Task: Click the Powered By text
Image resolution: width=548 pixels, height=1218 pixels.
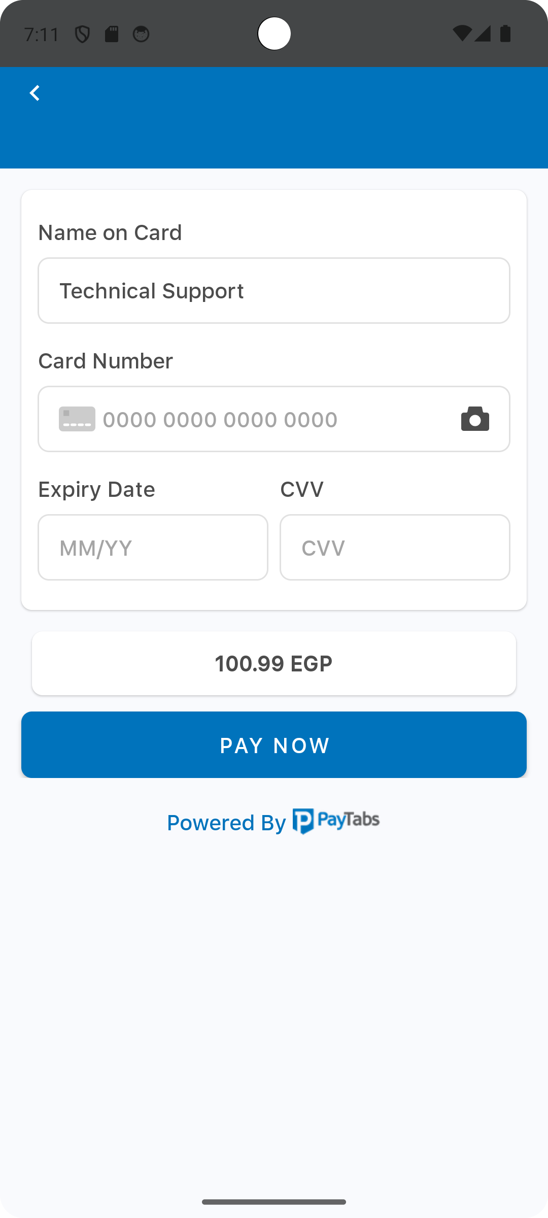Action: pos(226,823)
